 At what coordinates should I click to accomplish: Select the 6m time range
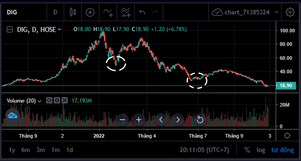point(26,150)
